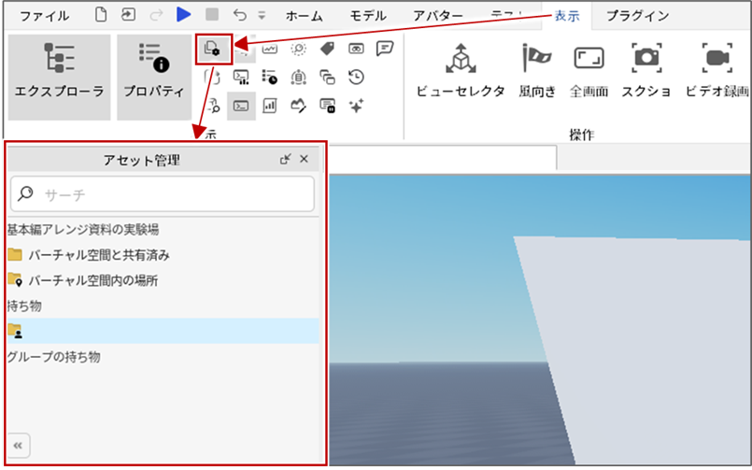752x470 pixels.
Task: Open the terrain editor mountain-pencil icon
Action: click(298, 106)
